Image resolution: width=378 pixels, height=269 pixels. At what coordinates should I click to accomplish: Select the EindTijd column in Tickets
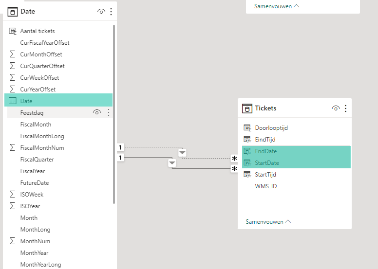click(x=265, y=140)
